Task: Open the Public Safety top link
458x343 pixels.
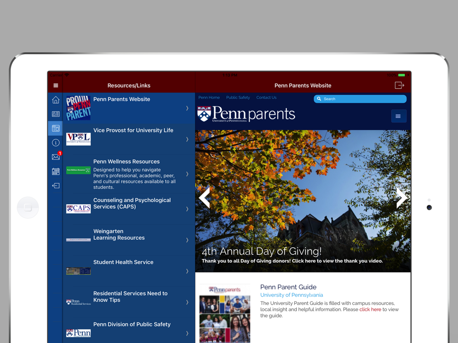Action: pyautogui.click(x=238, y=97)
